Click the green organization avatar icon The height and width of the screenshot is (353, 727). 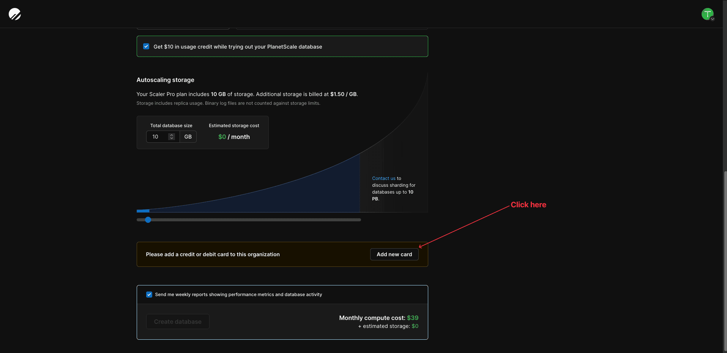(707, 14)
